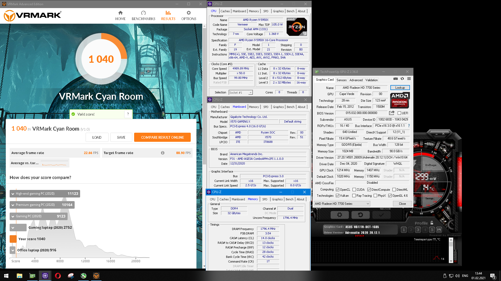The width and height of the screenshot is (501, 281).
Task: Toggle the OpenGL 4.6 checkbox
Action: (390, 196)
